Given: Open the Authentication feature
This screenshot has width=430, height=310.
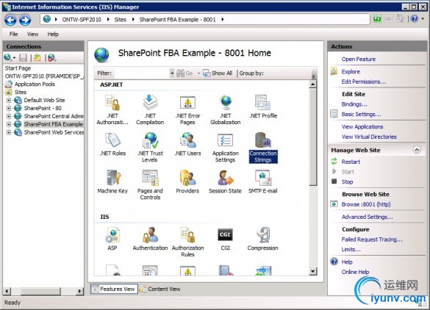Looking at the screenshot, I should pyautogui.click(x=150, y=239).
